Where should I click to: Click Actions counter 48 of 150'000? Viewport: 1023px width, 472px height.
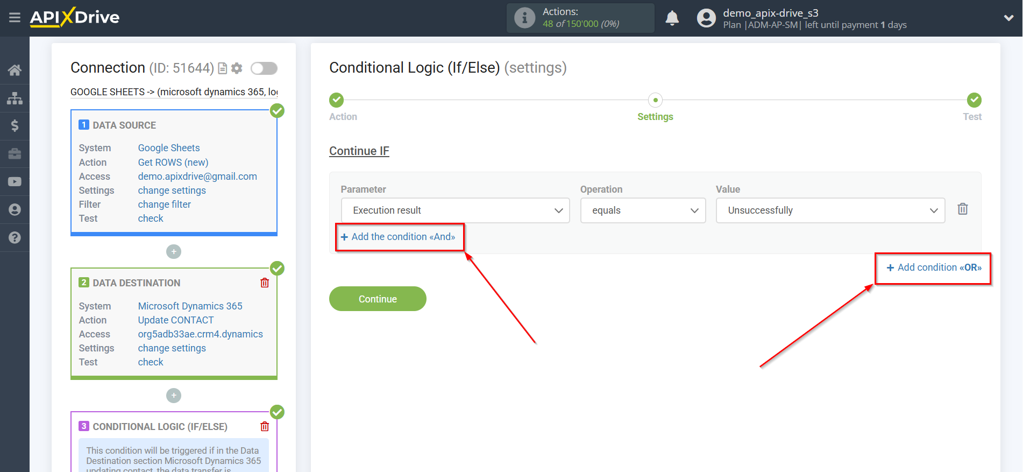[581, 24]
